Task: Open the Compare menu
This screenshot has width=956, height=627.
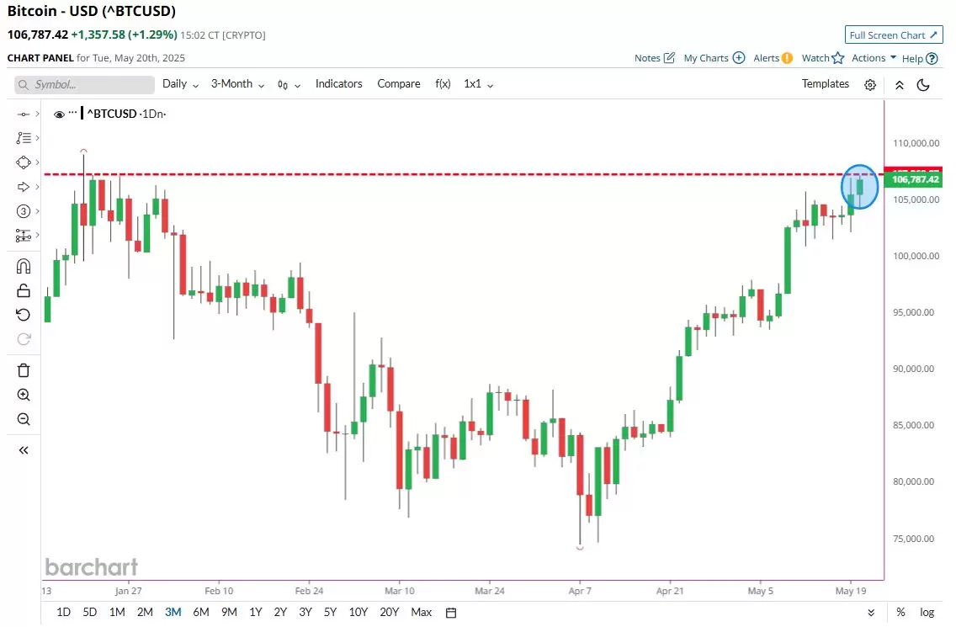Action: point(398,84)
